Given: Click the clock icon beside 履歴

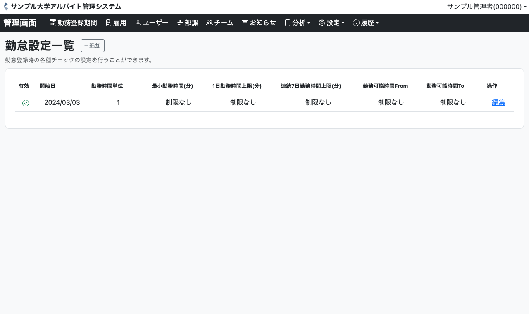Looking at the screenshot, I should tap(356, 23).
